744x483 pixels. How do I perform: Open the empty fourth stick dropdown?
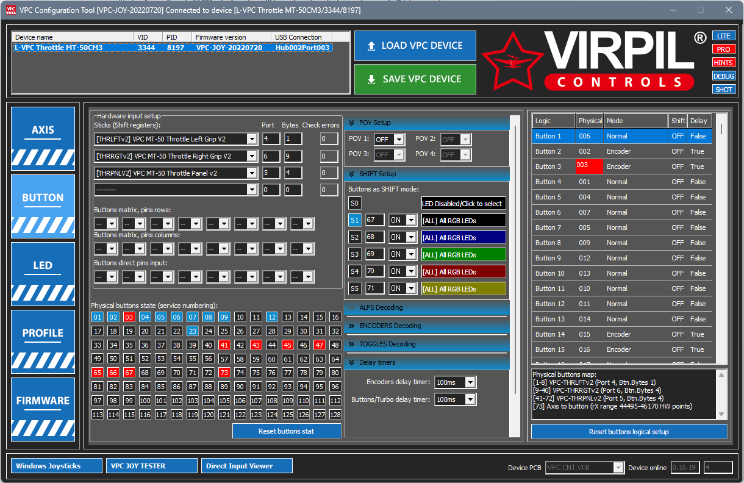(x=252, y=190)
